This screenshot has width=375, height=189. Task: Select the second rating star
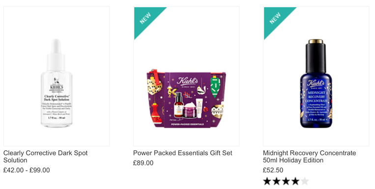click(x=277, y=181)
